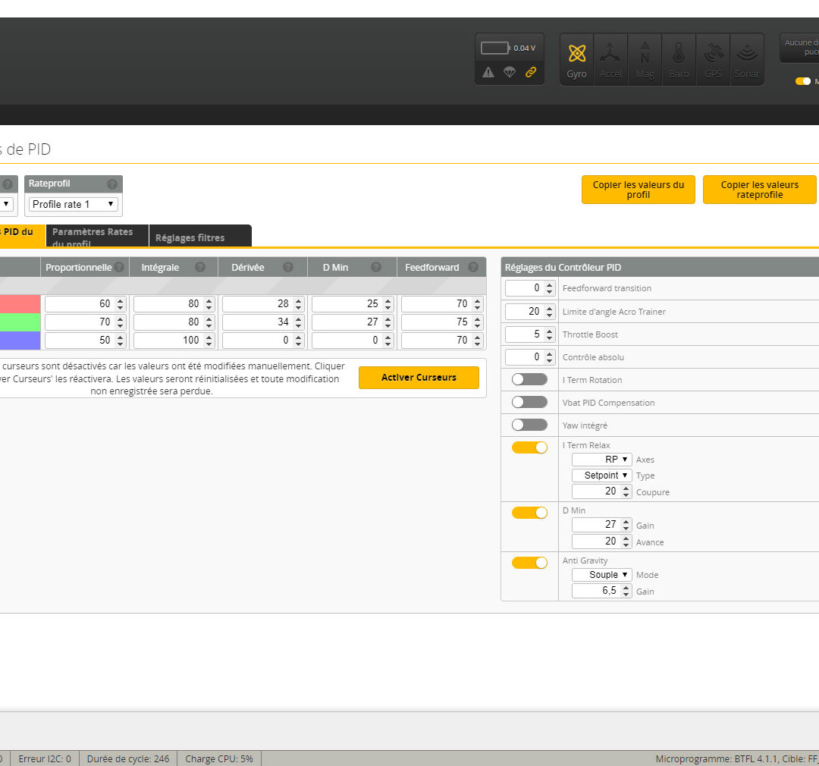Open the Profile rate 1 dropdown
The height and width of the screenshot is (766, 819).
click(x=73, y=204)
